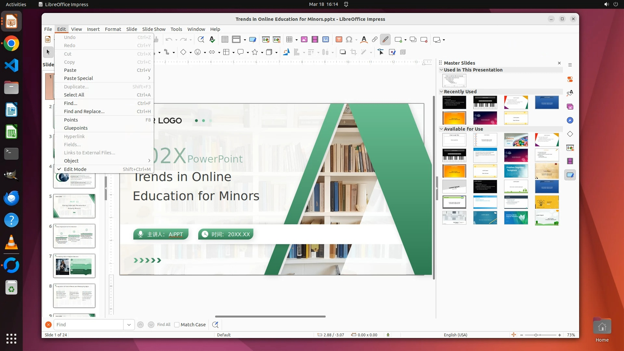
Task: Insert a text box via toolbar icon
Action: (x=339, y=40)
